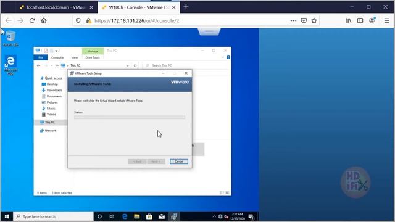Open Microsoft Store taskbar icon
Image resolution: width=395 pixels, height=222 pixels.
point(149,216)
